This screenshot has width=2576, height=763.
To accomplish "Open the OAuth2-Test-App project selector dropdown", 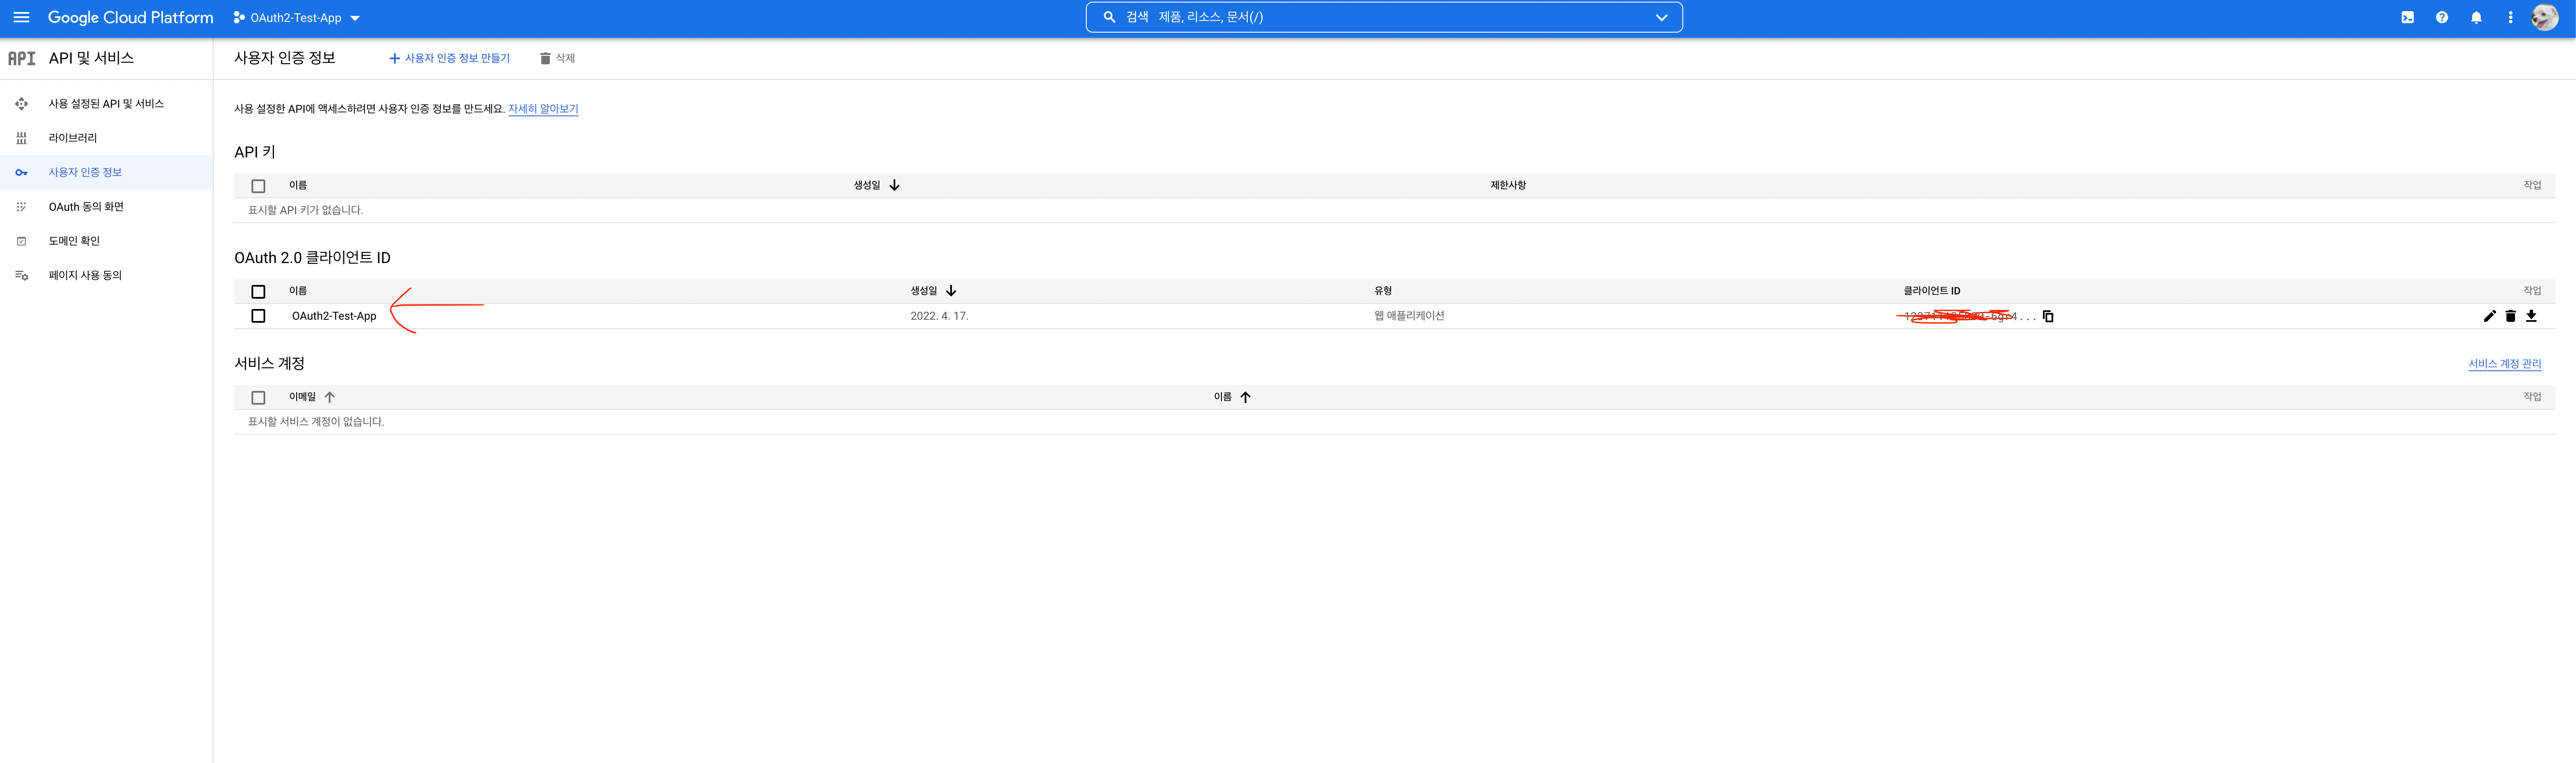I will point(296,18).
